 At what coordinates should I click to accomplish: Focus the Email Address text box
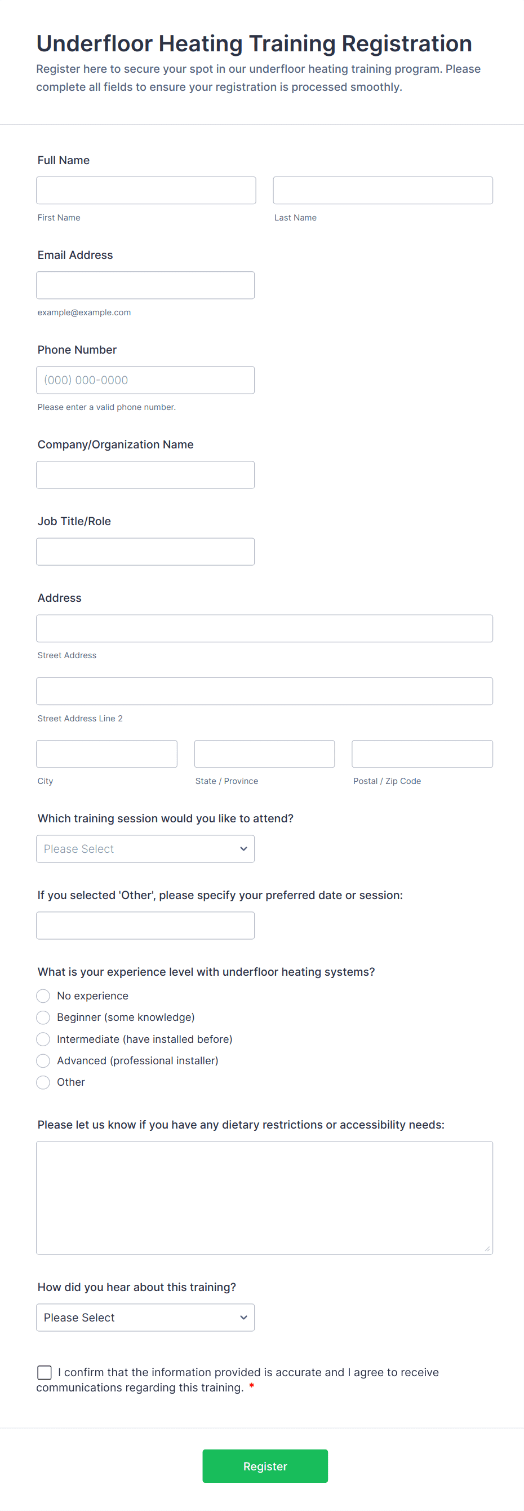(x=145, y=285)
